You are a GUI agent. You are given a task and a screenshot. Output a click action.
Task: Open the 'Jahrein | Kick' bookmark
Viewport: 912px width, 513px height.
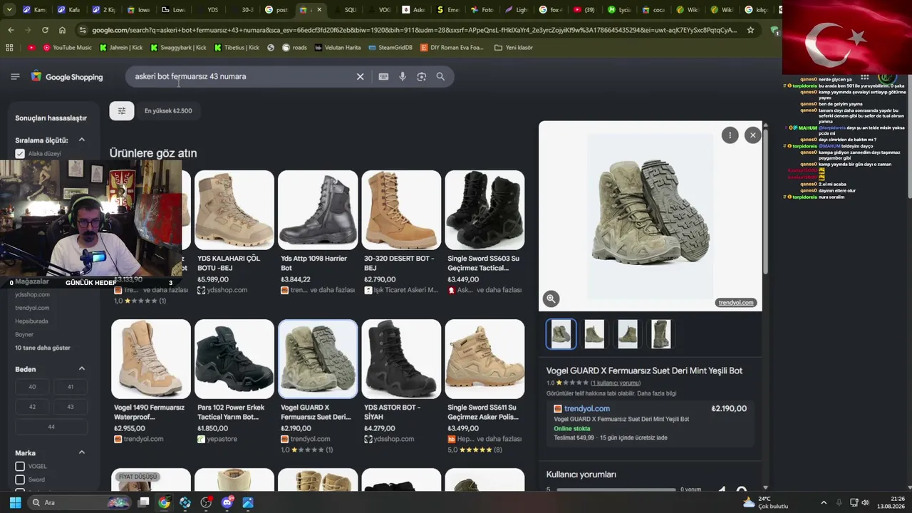(x=121, y=48)
